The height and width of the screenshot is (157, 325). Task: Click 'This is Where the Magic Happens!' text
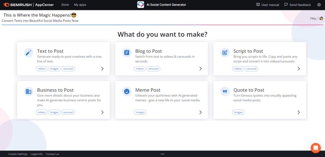pyautogui.click(x=37, y=15)
